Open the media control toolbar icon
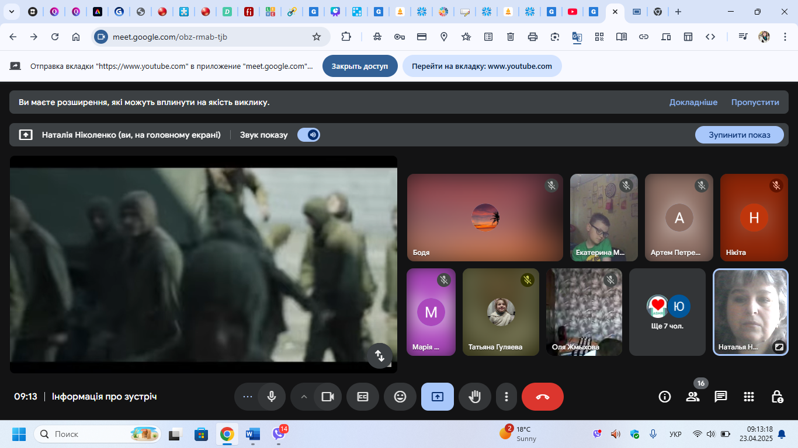798x448 pixels. point(743,37)
